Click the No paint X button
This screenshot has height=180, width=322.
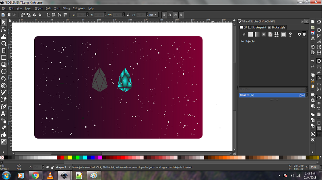pyautogui.click(x=244, y=34)
